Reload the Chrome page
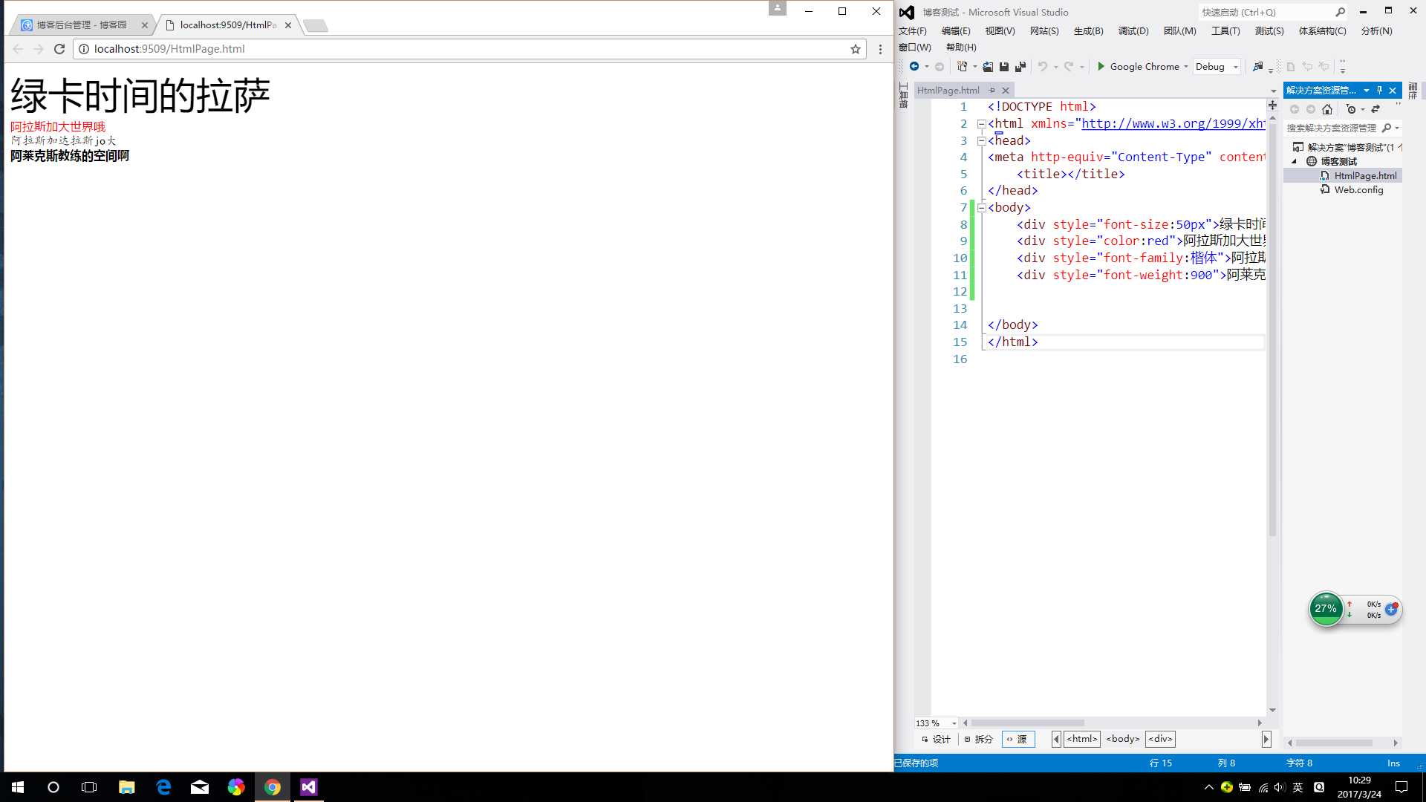1426x802 pixels. (x=59, y=49)
